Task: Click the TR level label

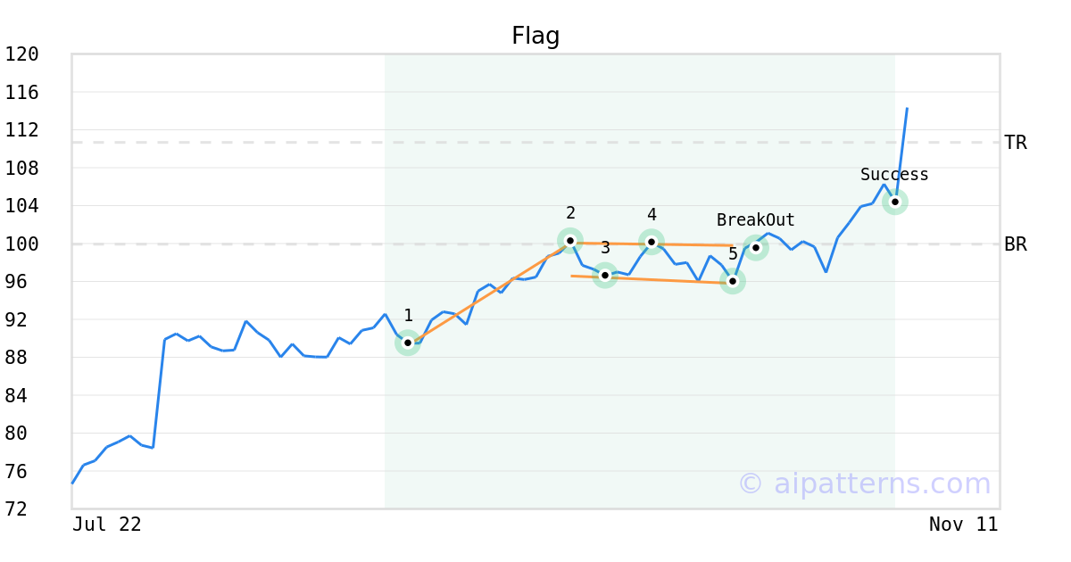Action: 1016,143
